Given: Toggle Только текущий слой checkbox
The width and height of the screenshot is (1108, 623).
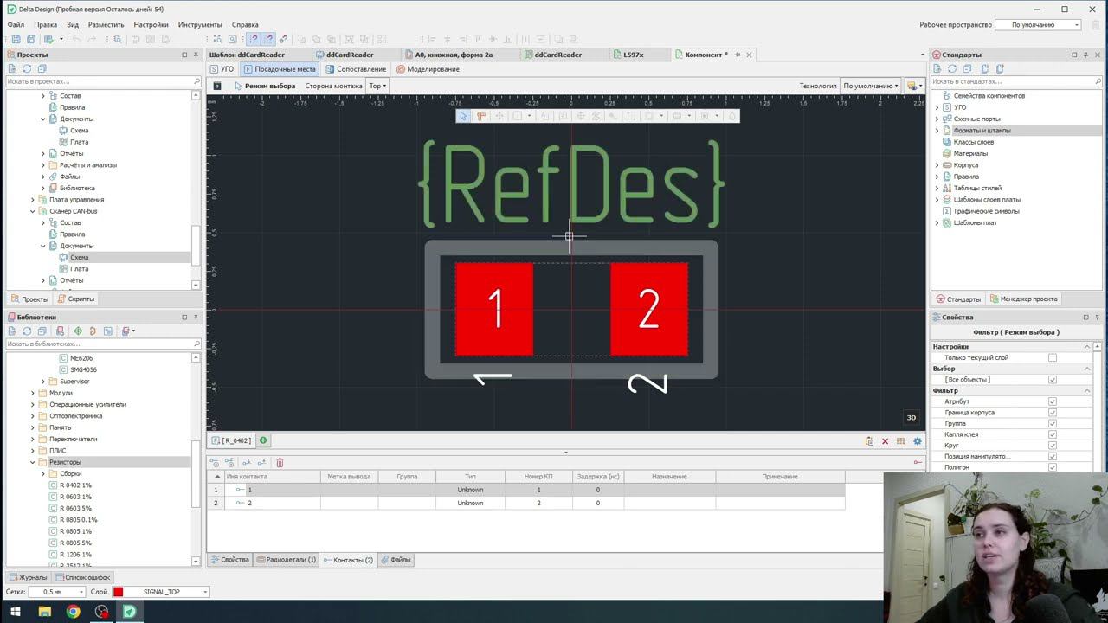Looking at the screenshot, I should coord(1053,357).
